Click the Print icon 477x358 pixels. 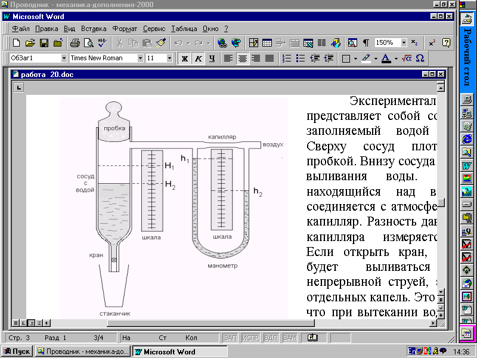click(75, 43)
